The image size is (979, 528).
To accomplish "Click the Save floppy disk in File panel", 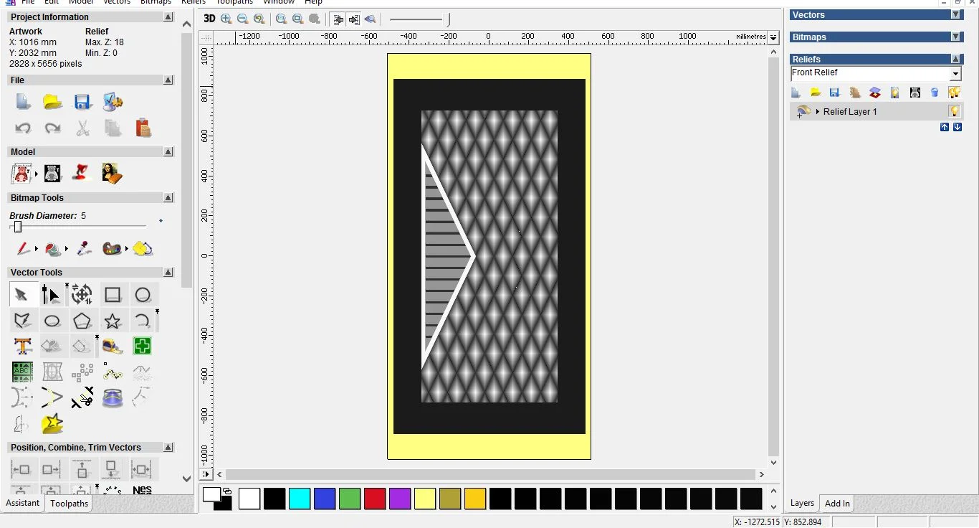I will [x=82, y=102].
